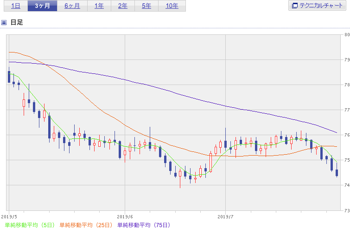350x229 pixels.
Task: Select the 10年 chart period tab
Action: [172, 6]
